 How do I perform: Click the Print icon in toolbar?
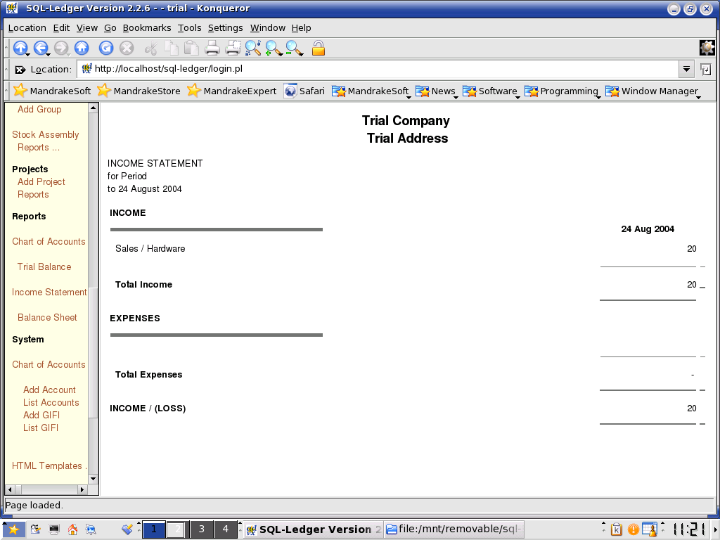[212, 48]
